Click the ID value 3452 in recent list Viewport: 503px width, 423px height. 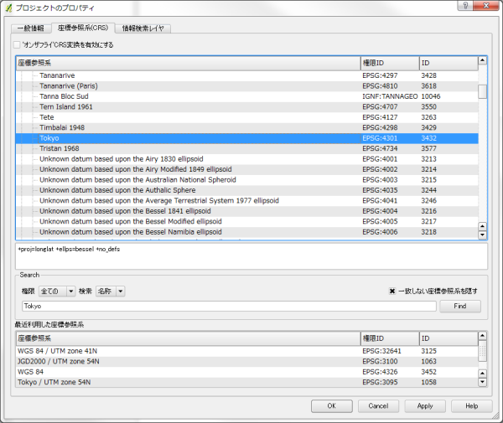click(x=429, y=372)
